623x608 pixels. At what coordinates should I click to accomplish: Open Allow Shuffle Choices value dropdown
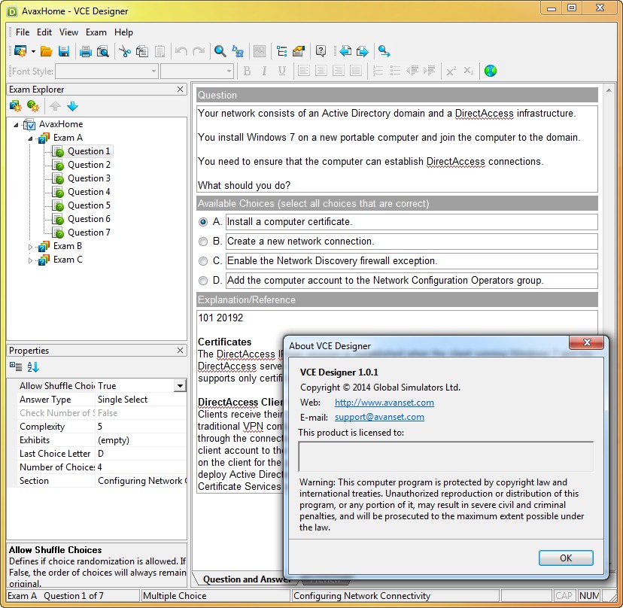coord(180,386)
